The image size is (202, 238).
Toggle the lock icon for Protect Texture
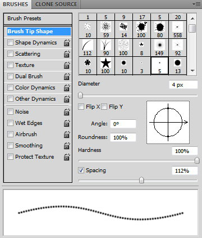pyautogui.click(x=67, y=157)
